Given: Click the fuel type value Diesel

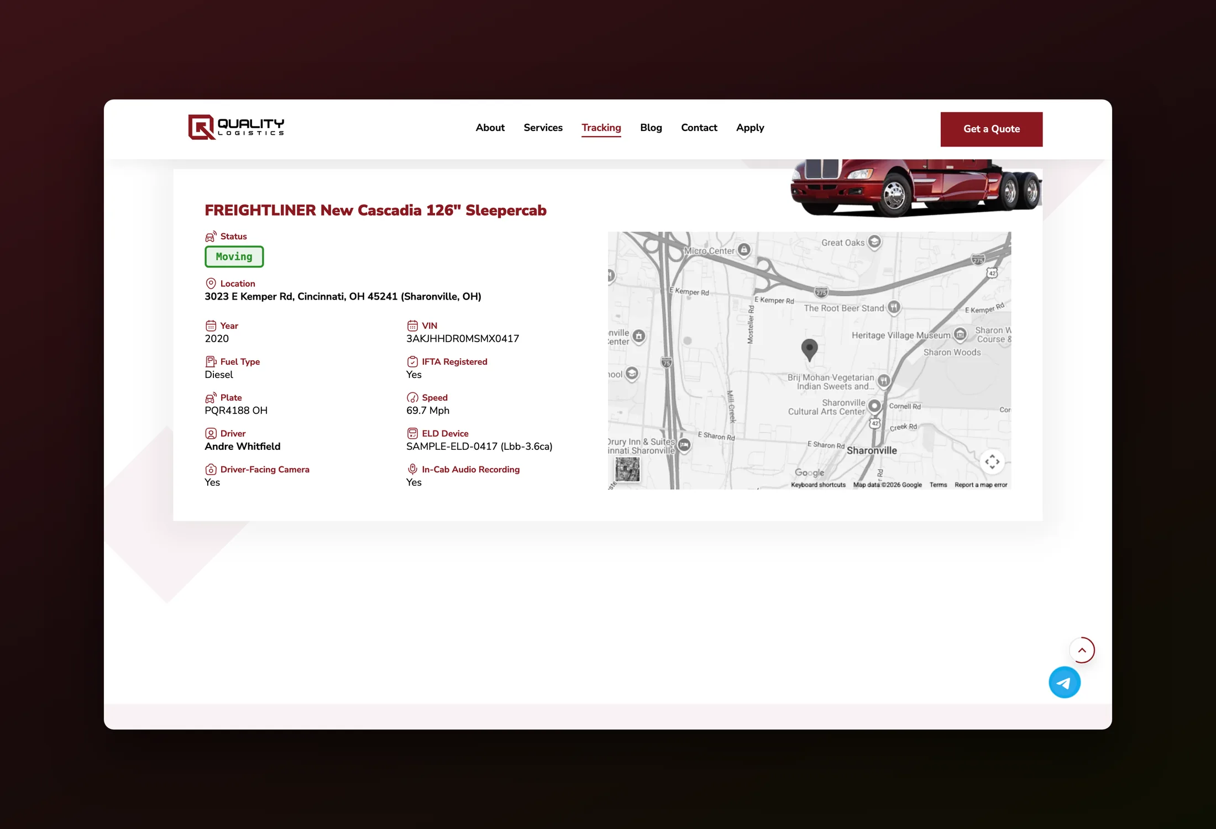Looking at the screenshot, I should tap(219, 375).
